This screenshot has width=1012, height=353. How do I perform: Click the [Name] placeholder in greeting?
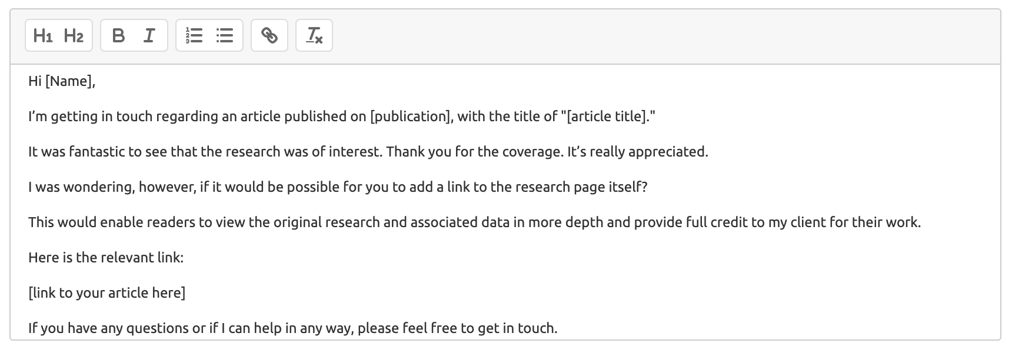(x=69, y=81)
